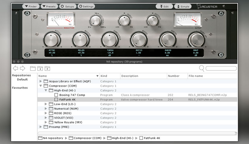The width and height of the screenshot is (249, 144).
Task: Click the Ratio knob
Action: point(139,40)
